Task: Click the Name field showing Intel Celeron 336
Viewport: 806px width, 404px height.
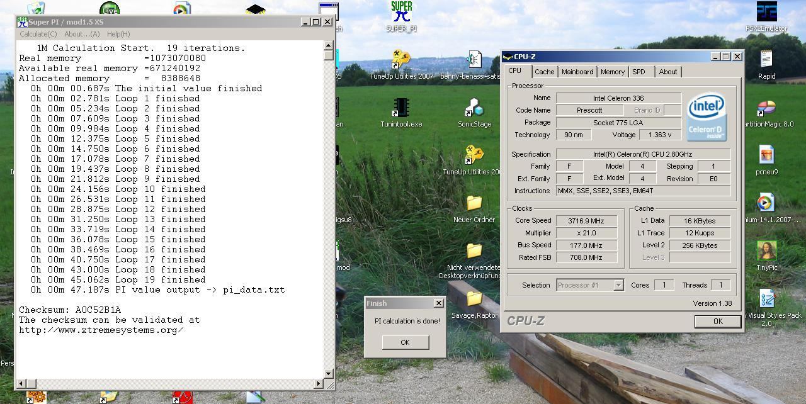Action: (618, 98)
